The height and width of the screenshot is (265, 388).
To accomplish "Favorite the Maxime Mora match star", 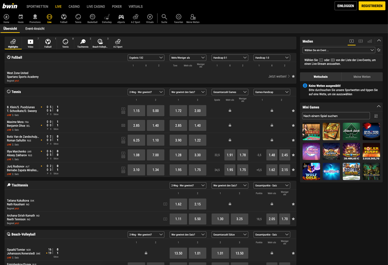I will 293,125.
